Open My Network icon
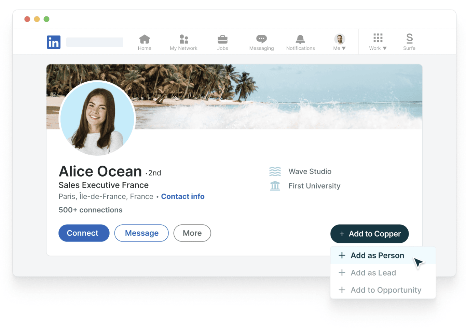 pyautogui.click(x=184, y=39)
